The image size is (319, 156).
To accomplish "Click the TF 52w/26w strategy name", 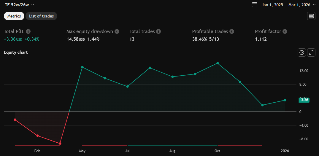I will pyautogui.click(x=17, y=5).
